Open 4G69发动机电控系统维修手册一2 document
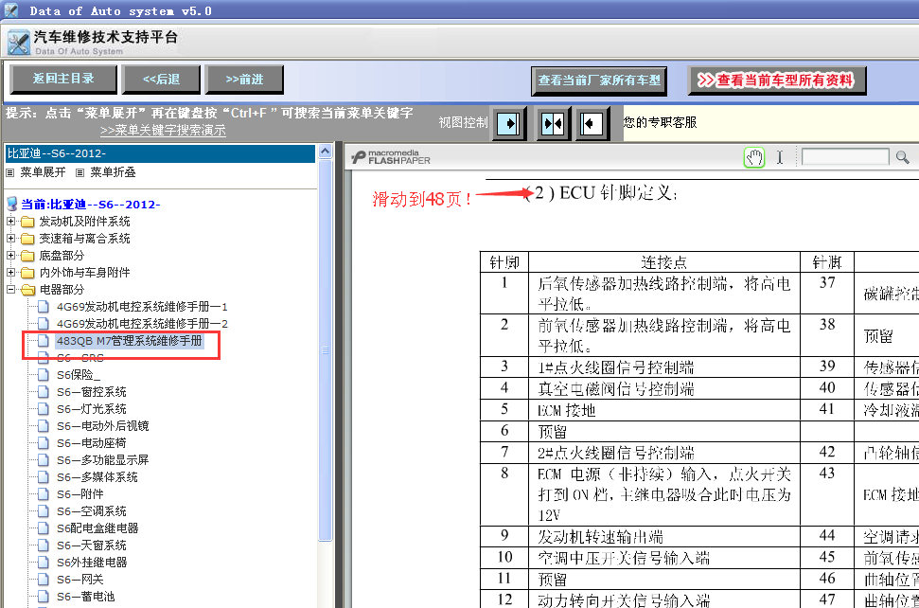The height and width of the screenshot is (608, 919). coord(142,324)
